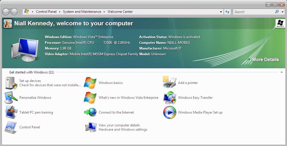Refresh the address bar location
This screenshot has height=146, width=287.
(227, 12)
